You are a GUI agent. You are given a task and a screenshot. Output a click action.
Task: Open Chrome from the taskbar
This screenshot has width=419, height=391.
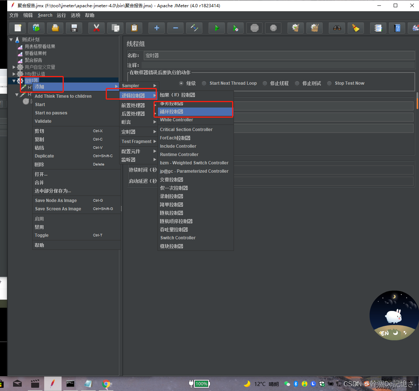[106, 384]
